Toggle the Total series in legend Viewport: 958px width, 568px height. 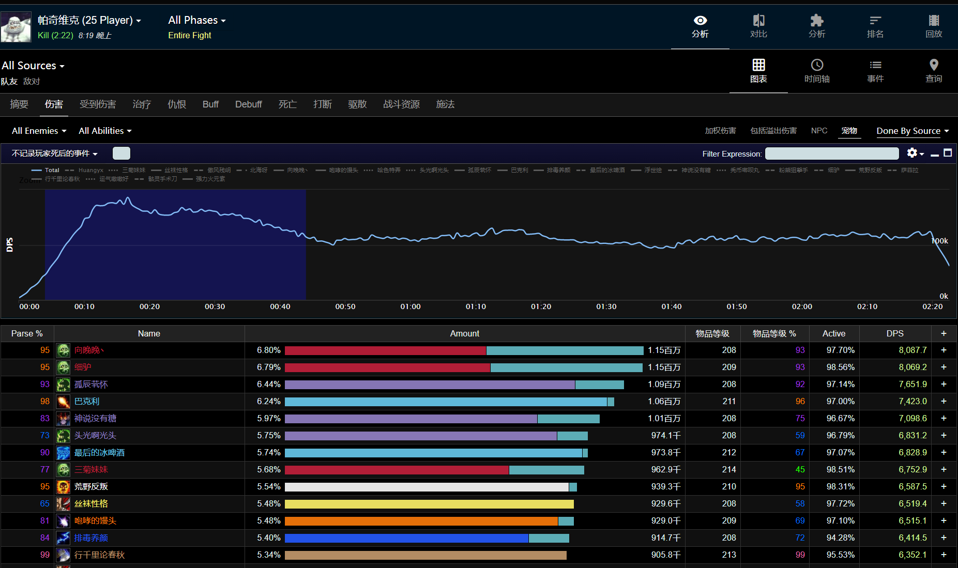point(45,170)
